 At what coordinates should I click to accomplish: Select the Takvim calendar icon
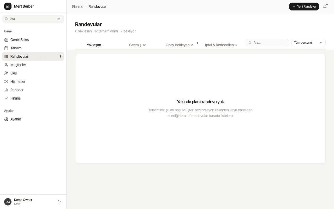click(6, 48)
